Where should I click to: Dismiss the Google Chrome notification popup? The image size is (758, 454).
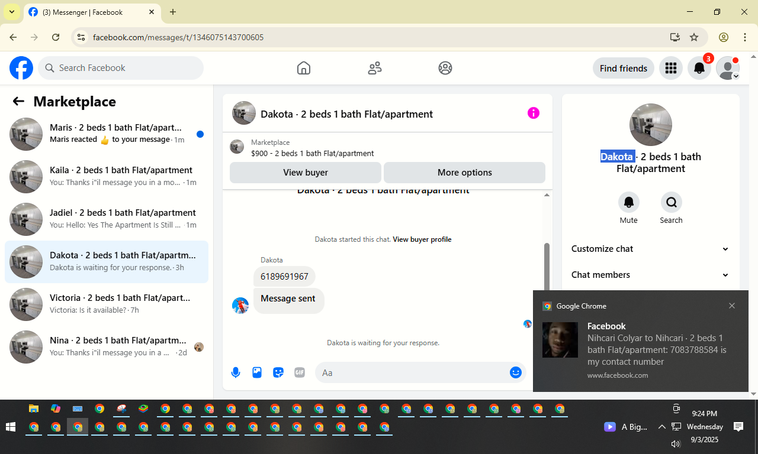point(732,306)
